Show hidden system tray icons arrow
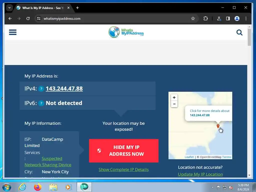The image size is (256, 192). click(212, 187)
